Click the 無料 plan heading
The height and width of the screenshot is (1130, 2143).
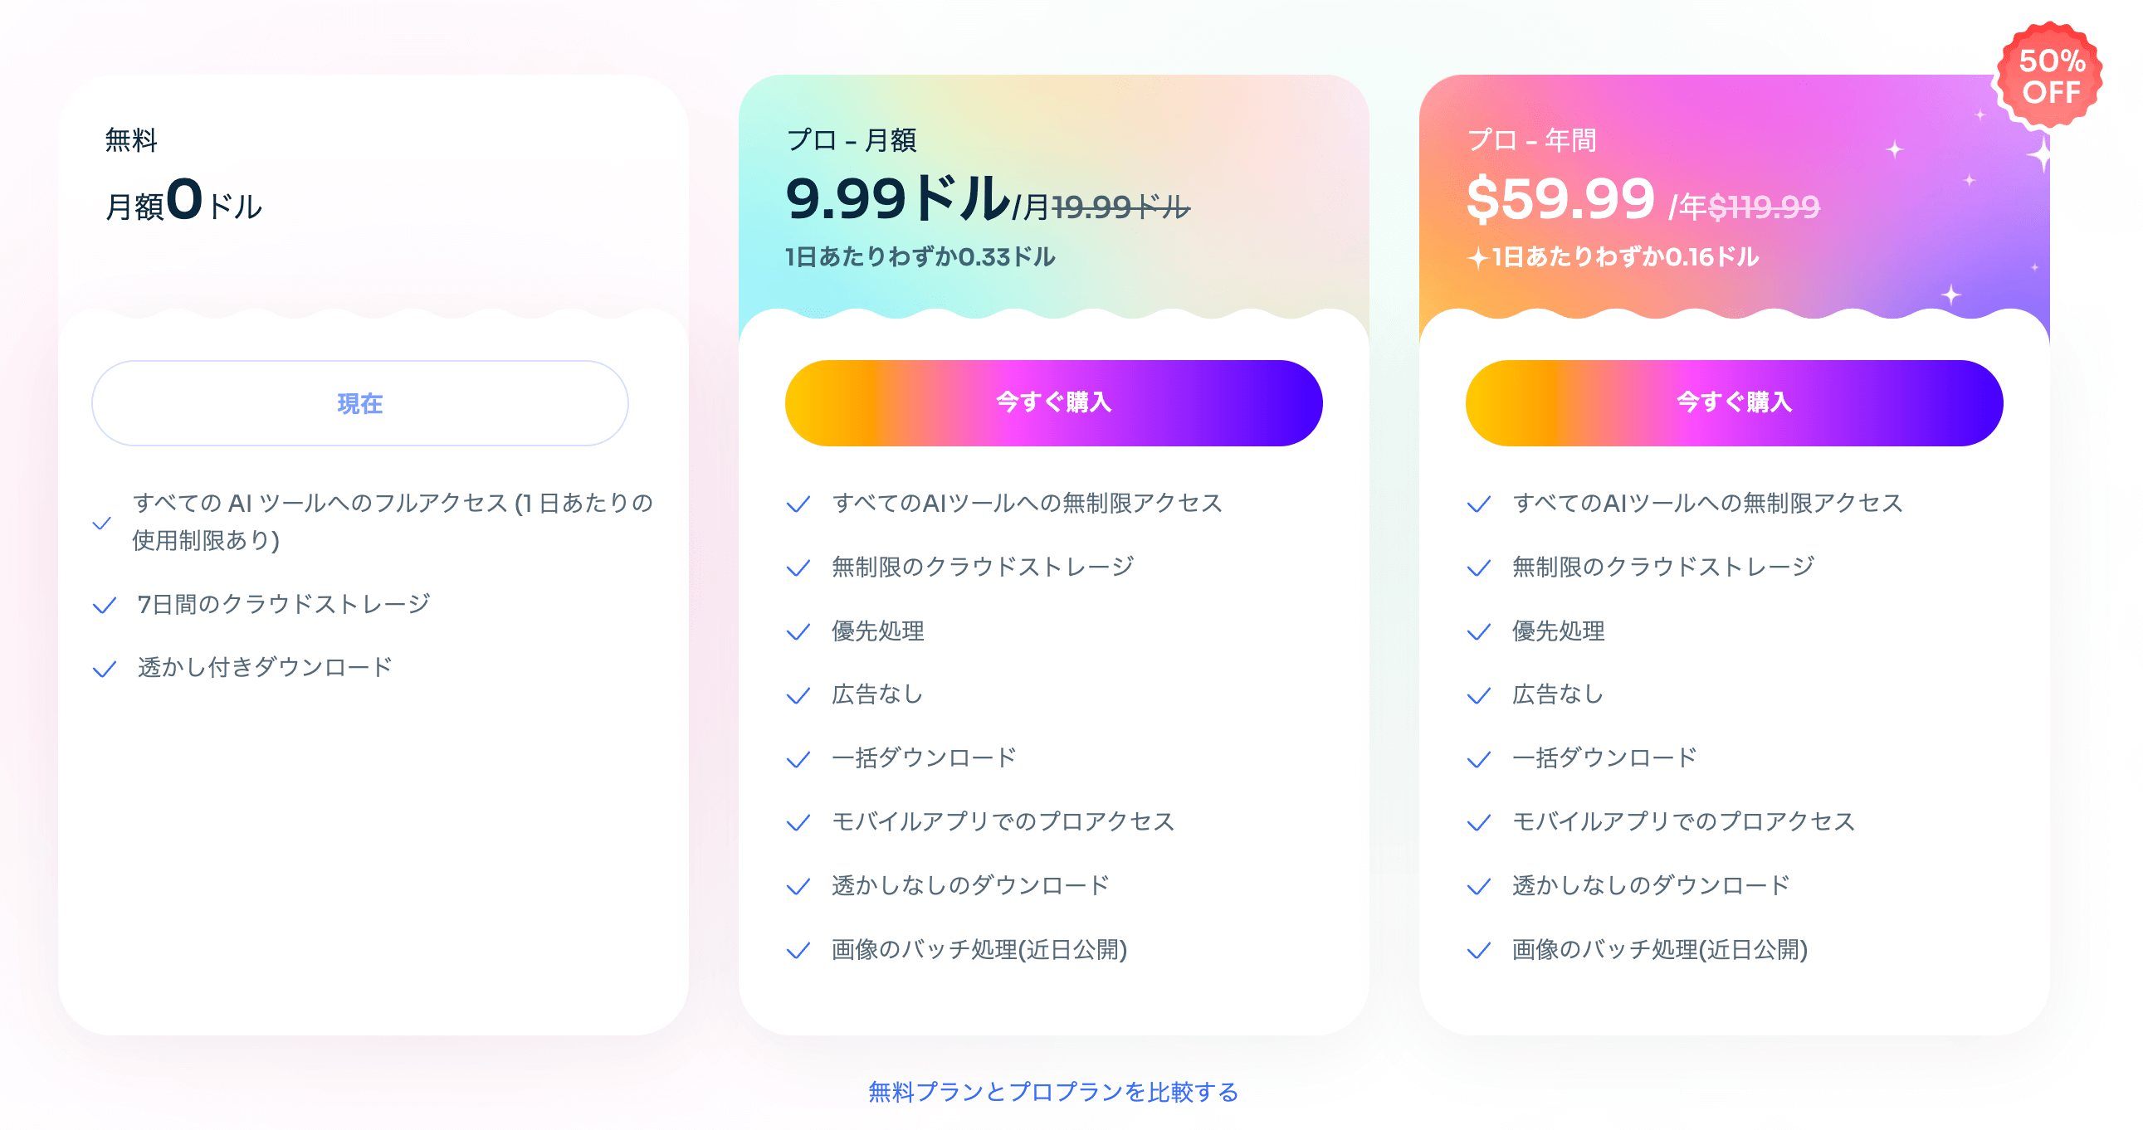pyautogui.click(x=130, y=140)
